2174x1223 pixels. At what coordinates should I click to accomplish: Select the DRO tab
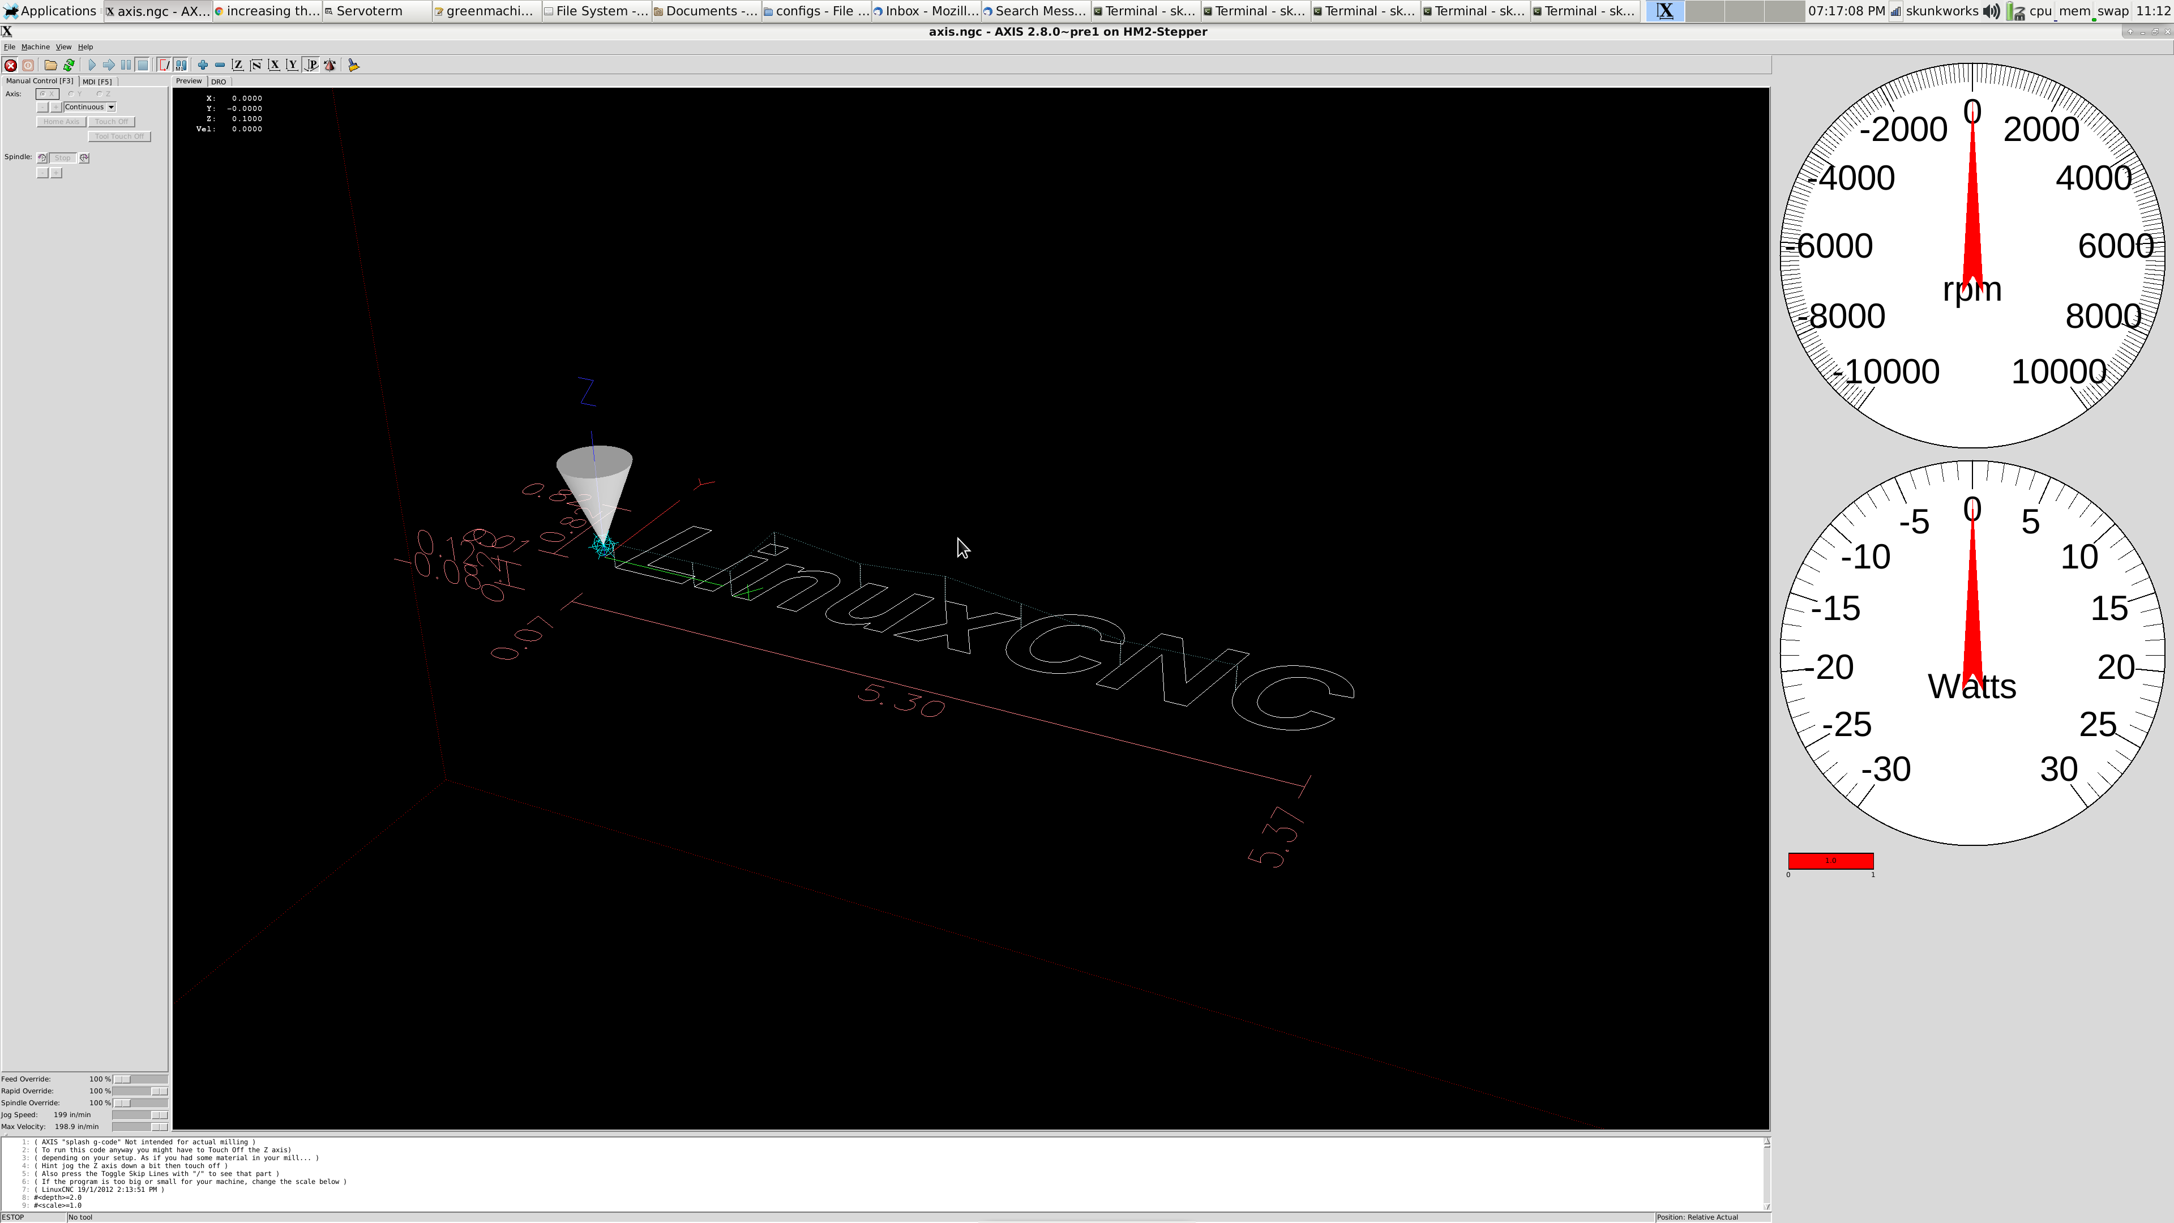pyautogui.click(x=219, y=82)
